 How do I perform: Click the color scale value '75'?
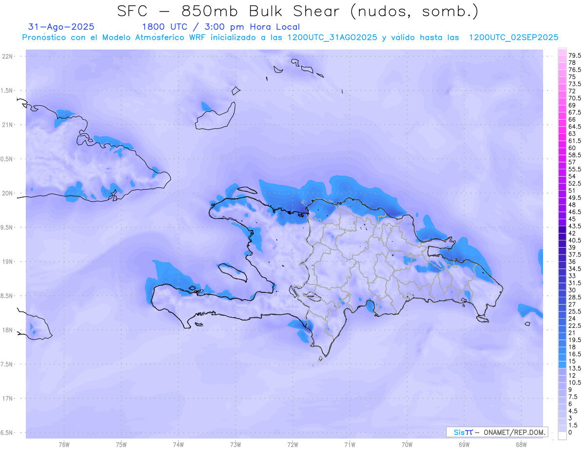tap(572, 77)
